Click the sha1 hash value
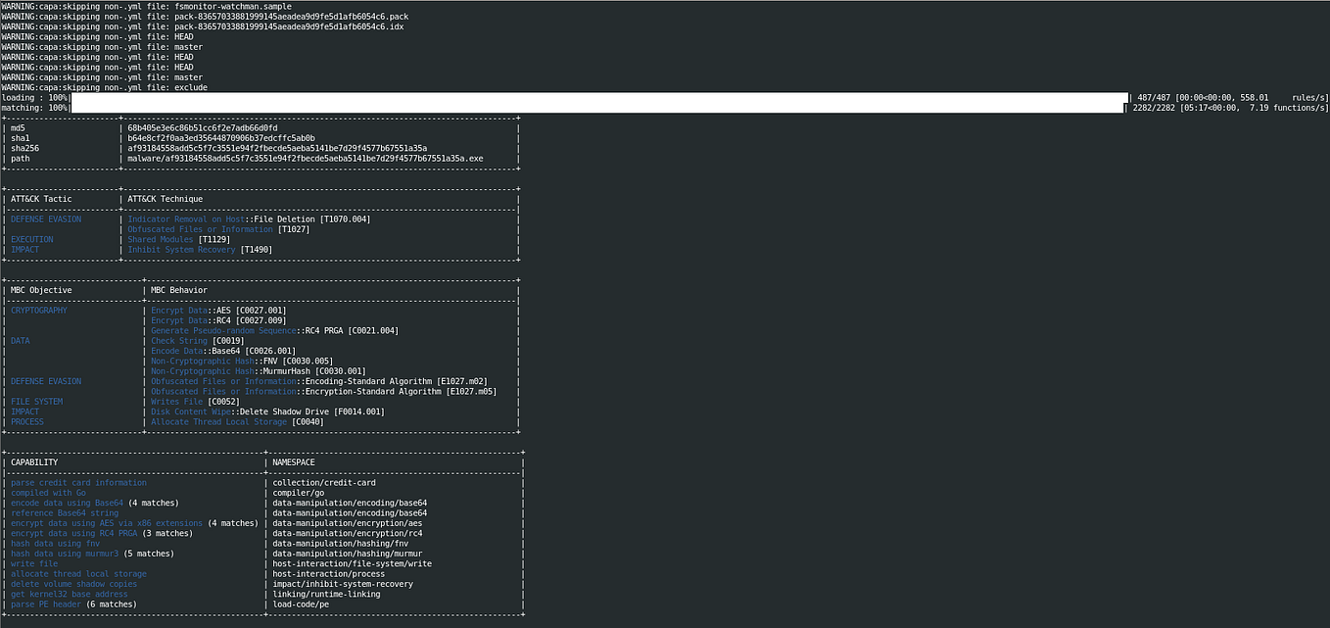The image size is (1330, 628). pyautogui.click(x=221, y=138)
